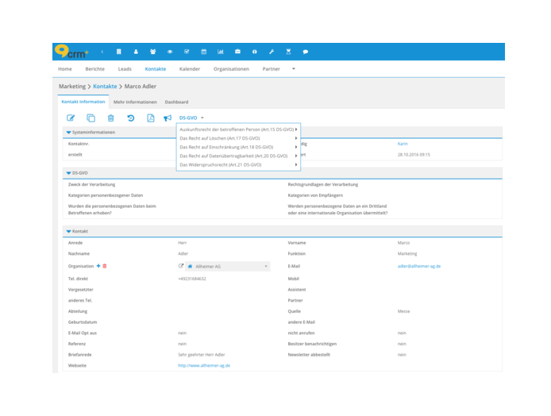This screenshot has width=551, height=416.
Task: Open the building organizations icon in the blue bar
Action: click(119, 52)
